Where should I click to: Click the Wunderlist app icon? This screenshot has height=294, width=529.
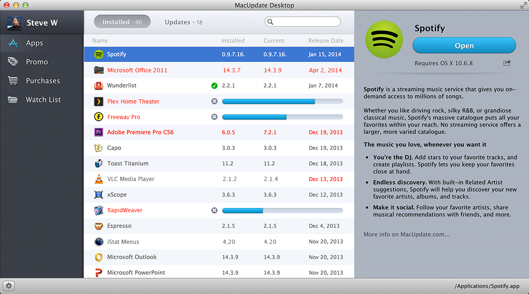[99, 86]
